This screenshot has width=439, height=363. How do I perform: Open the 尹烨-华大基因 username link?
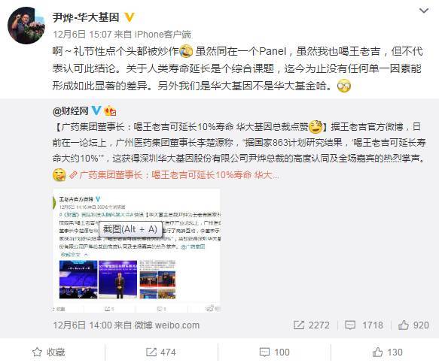click(87, 17)
